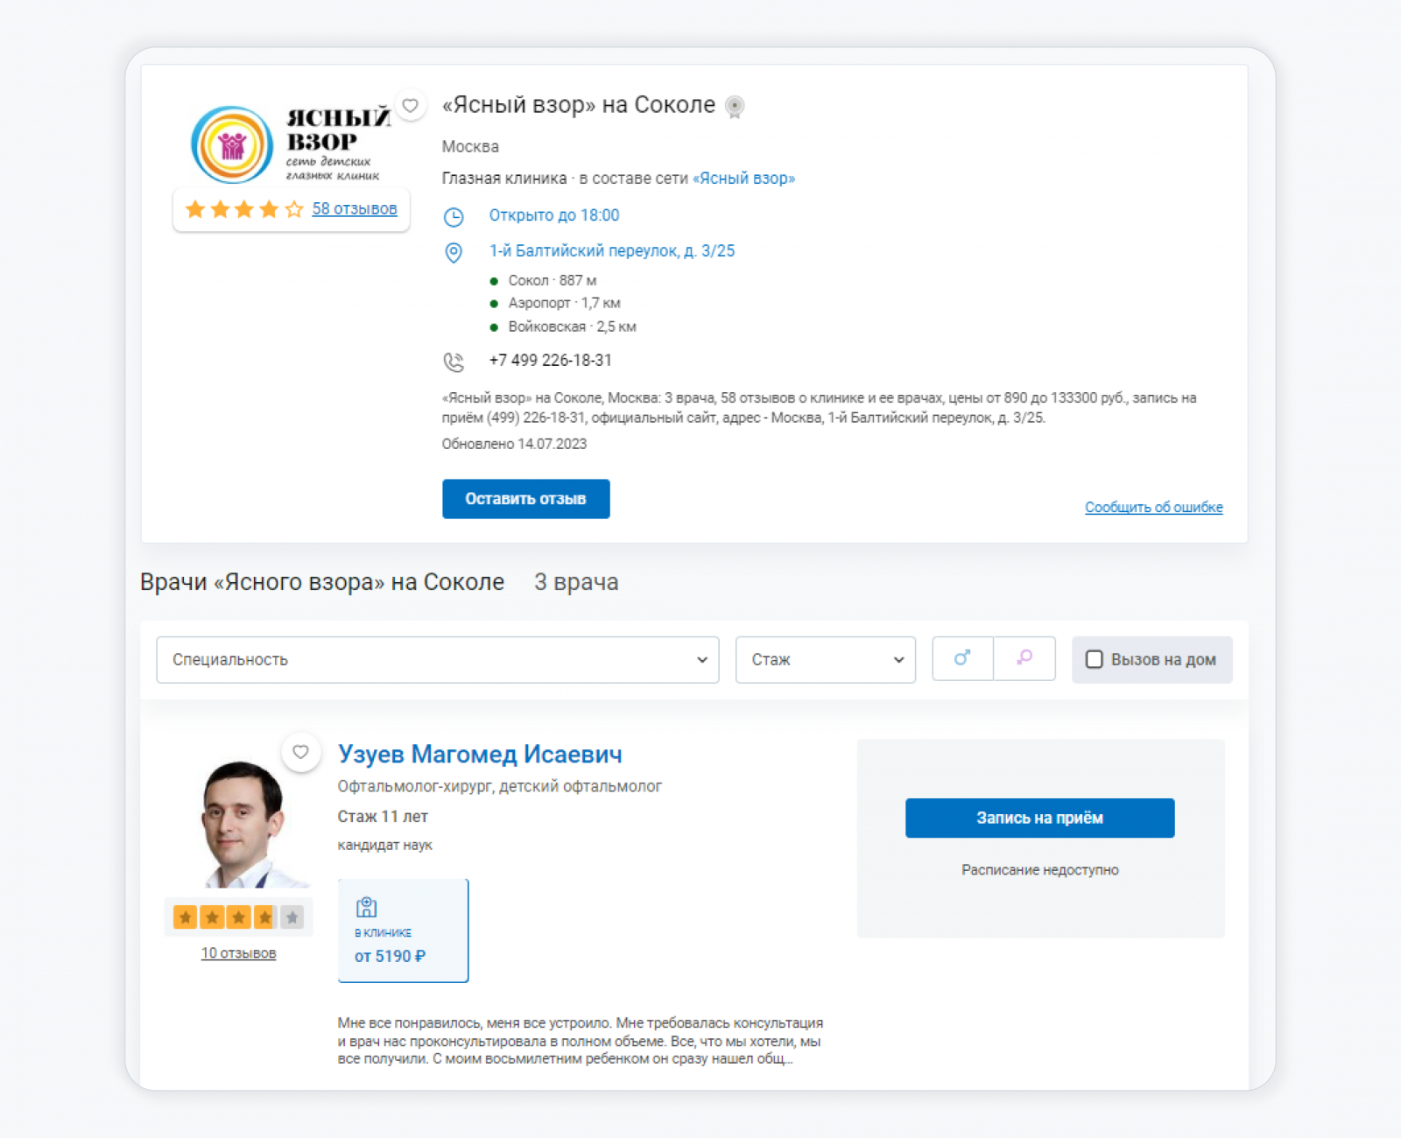Image resolution: width=1401 pixels, height=1138 pixels.
Task: Open the Открыто до 18:00 schedule
Action: point(554,215)
